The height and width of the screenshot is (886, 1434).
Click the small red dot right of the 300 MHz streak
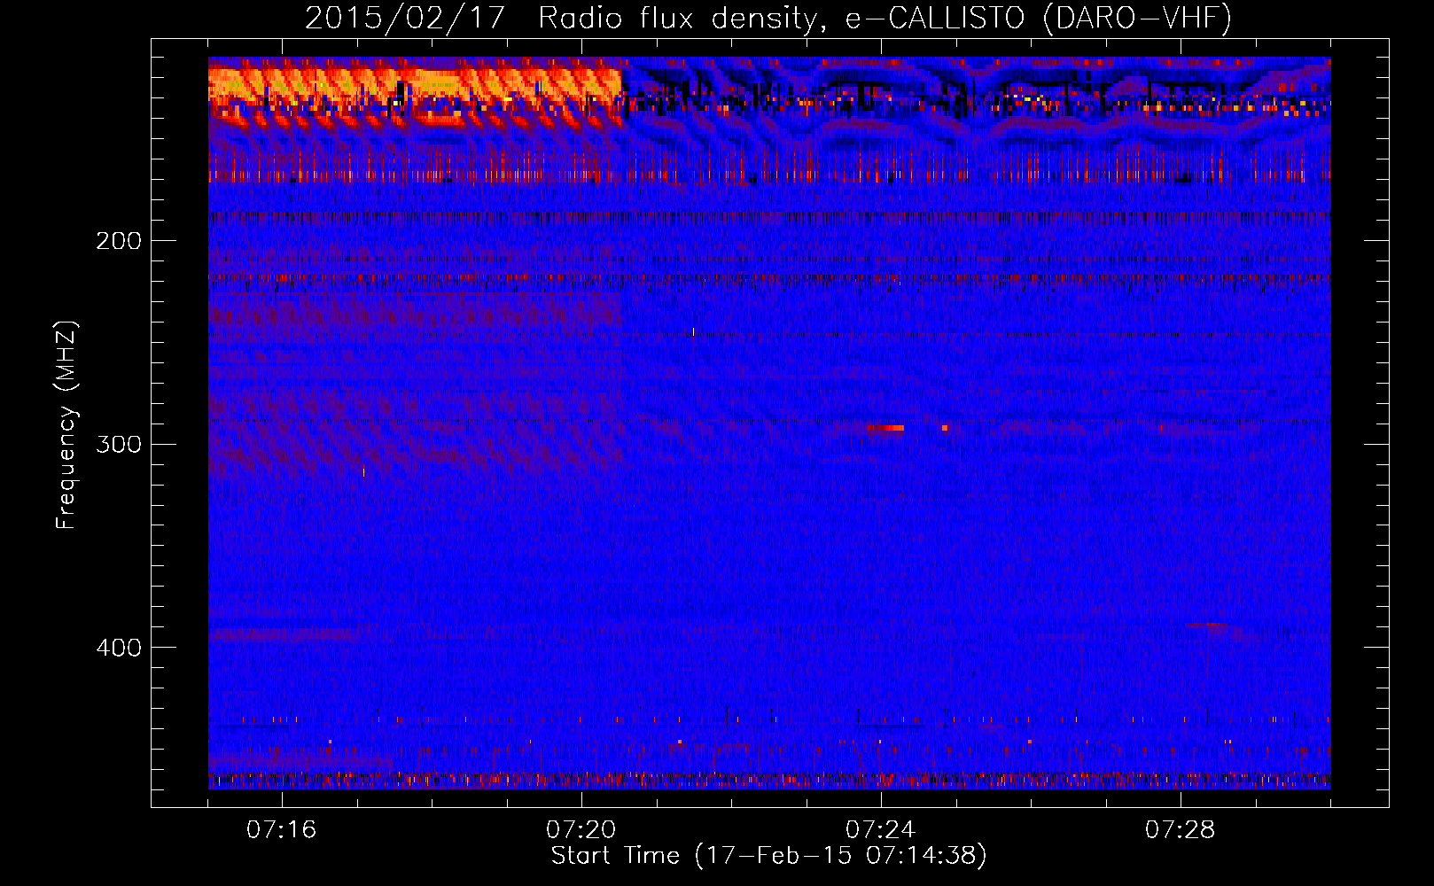945,428
